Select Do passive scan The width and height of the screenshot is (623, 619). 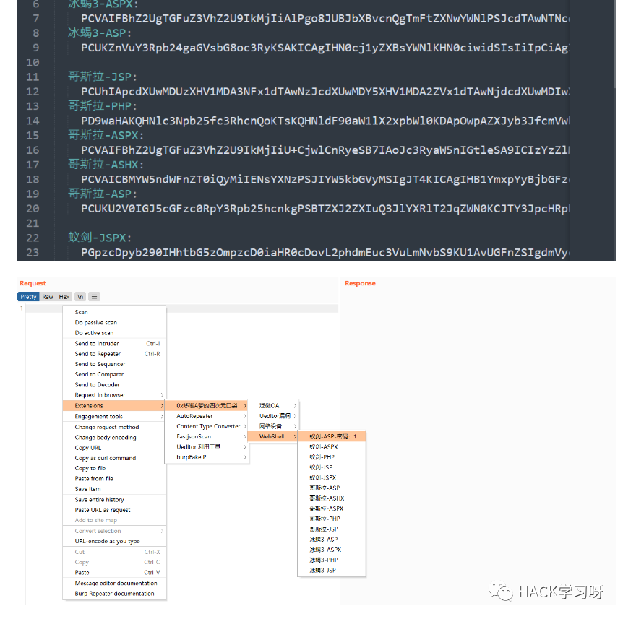point(114,322)
